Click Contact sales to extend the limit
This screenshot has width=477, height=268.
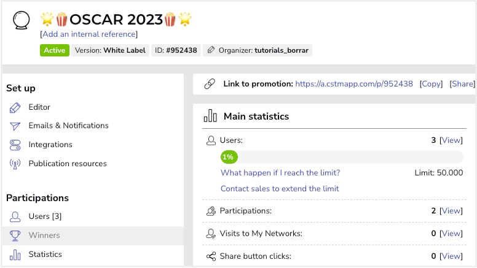[280, 188]
